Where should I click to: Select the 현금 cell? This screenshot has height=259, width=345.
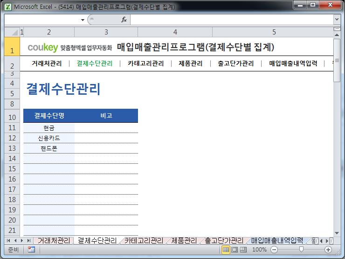pos(49,128)
